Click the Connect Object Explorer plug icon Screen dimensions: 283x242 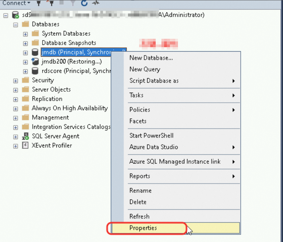(x=38, y=3)
